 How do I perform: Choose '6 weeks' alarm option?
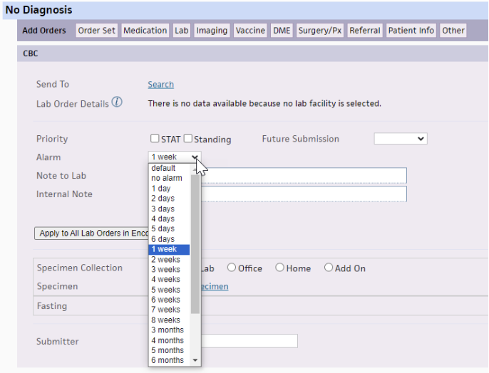[169, 300]
